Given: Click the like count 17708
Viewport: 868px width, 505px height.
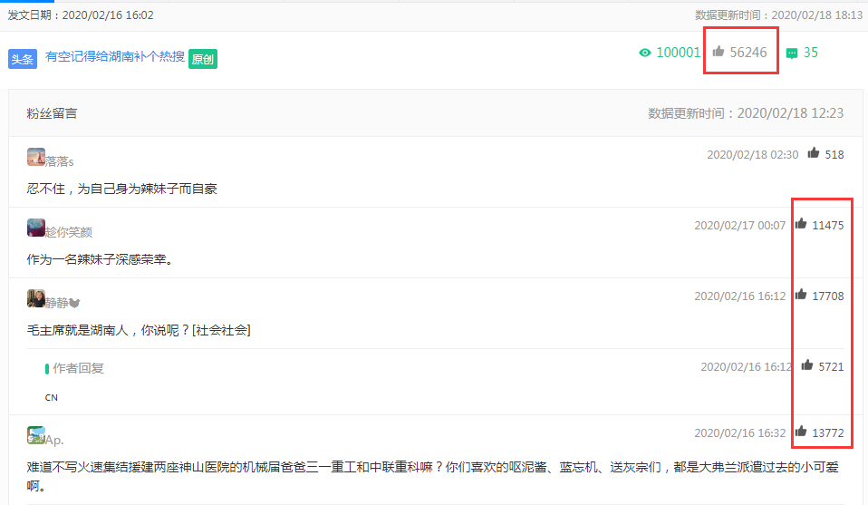Looking at the screenshot, I should (828, 296).
